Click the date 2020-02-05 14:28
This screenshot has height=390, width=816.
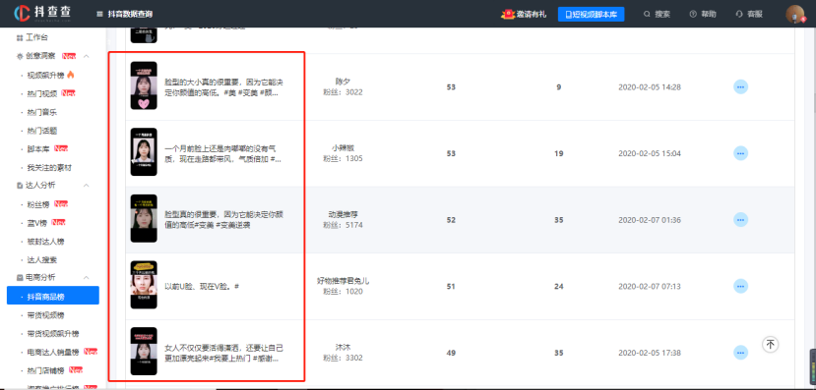(650, 87)
